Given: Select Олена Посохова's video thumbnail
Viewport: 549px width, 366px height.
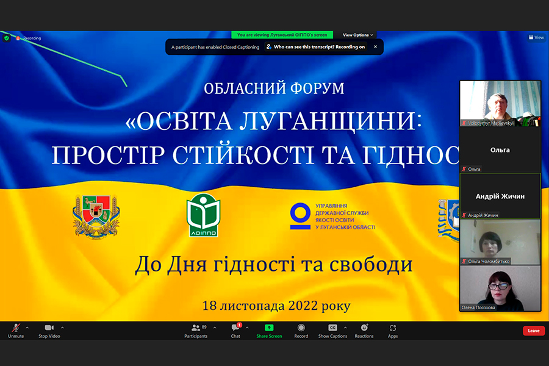Looking at the screenshot, I should 500,289.
